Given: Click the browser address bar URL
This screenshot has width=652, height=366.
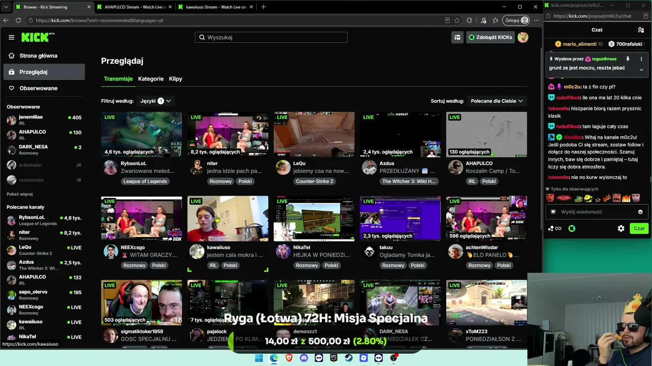Looking at the screenshot, I should [99, 20].
